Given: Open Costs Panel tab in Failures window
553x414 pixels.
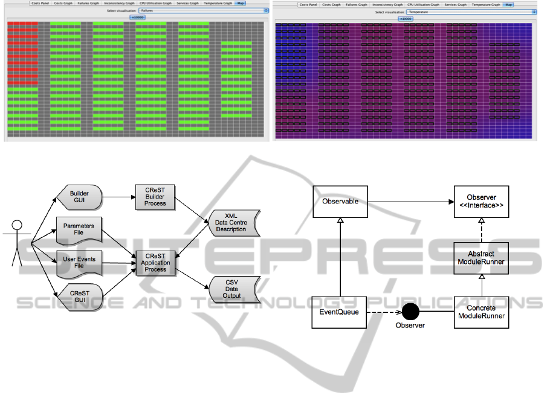Looking at the screenshot, I should pos(40,4).
